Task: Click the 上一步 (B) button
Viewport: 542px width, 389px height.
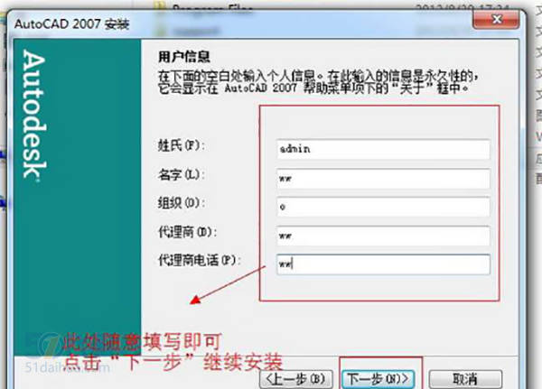Action: point(296,379)
